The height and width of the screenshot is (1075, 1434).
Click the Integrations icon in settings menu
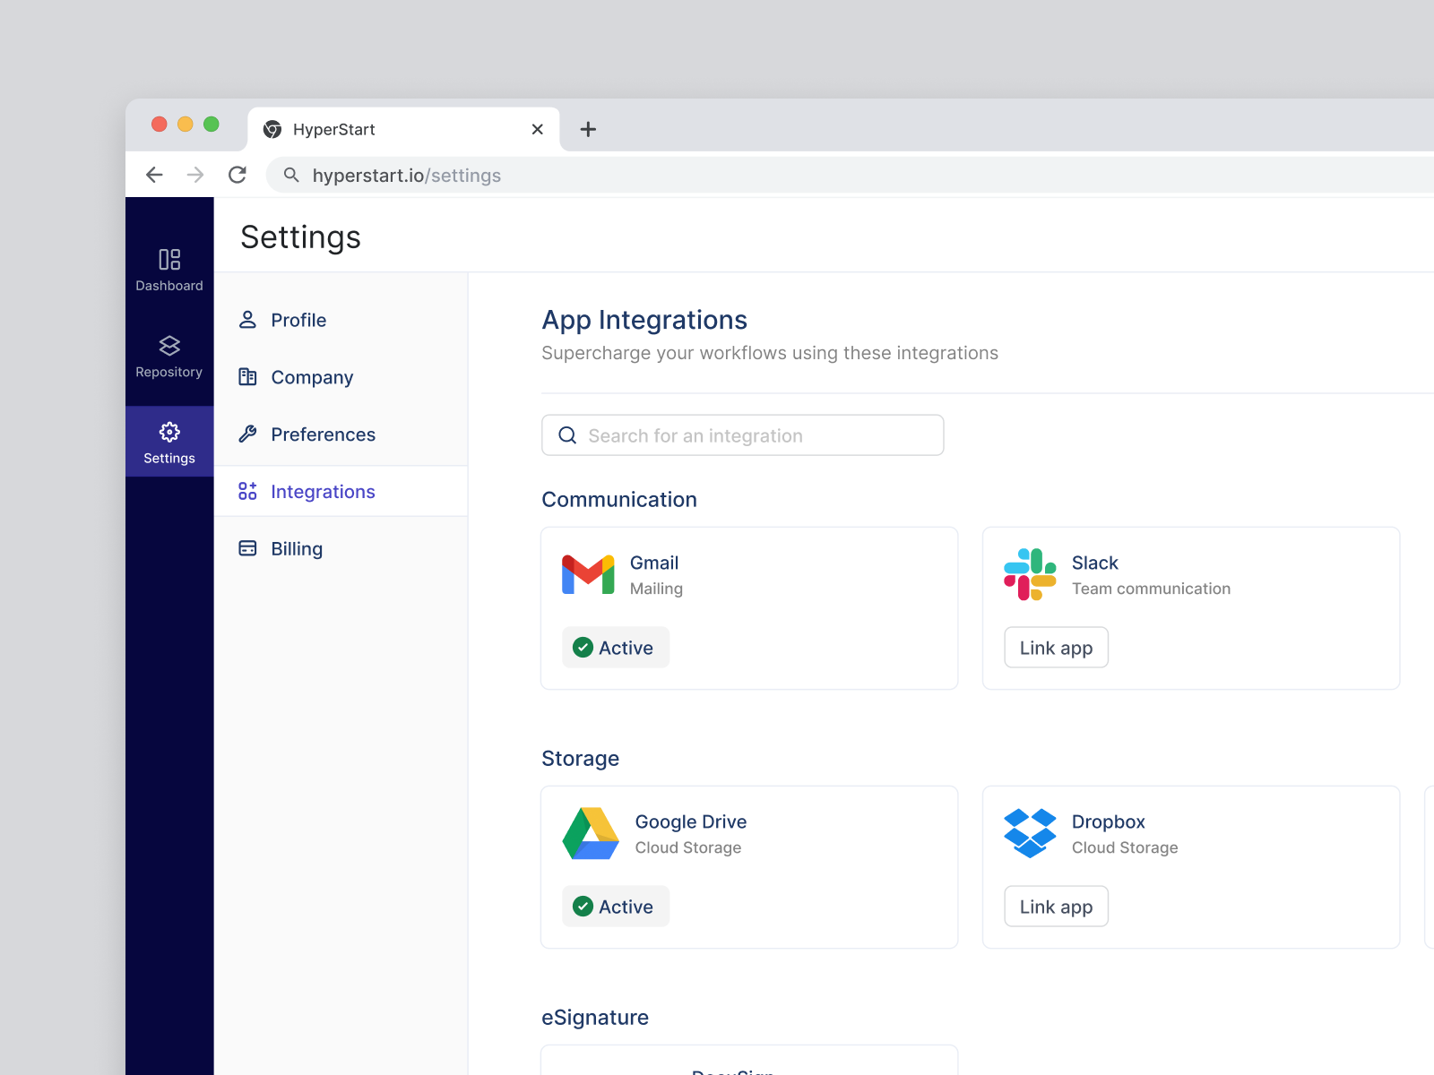247,491
